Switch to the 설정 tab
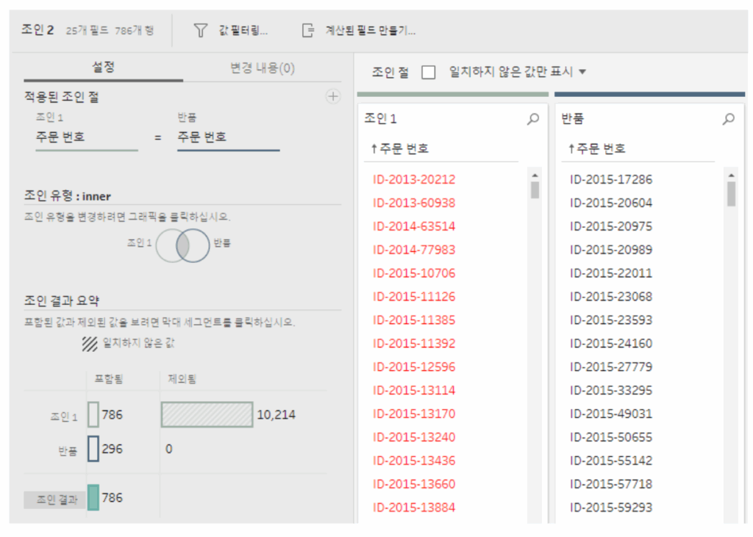The height and width of the screenshot is (537, 753). [x=103, y=68]
